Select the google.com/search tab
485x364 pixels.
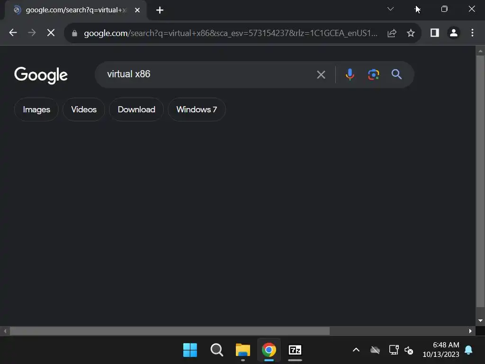point(76,10)
